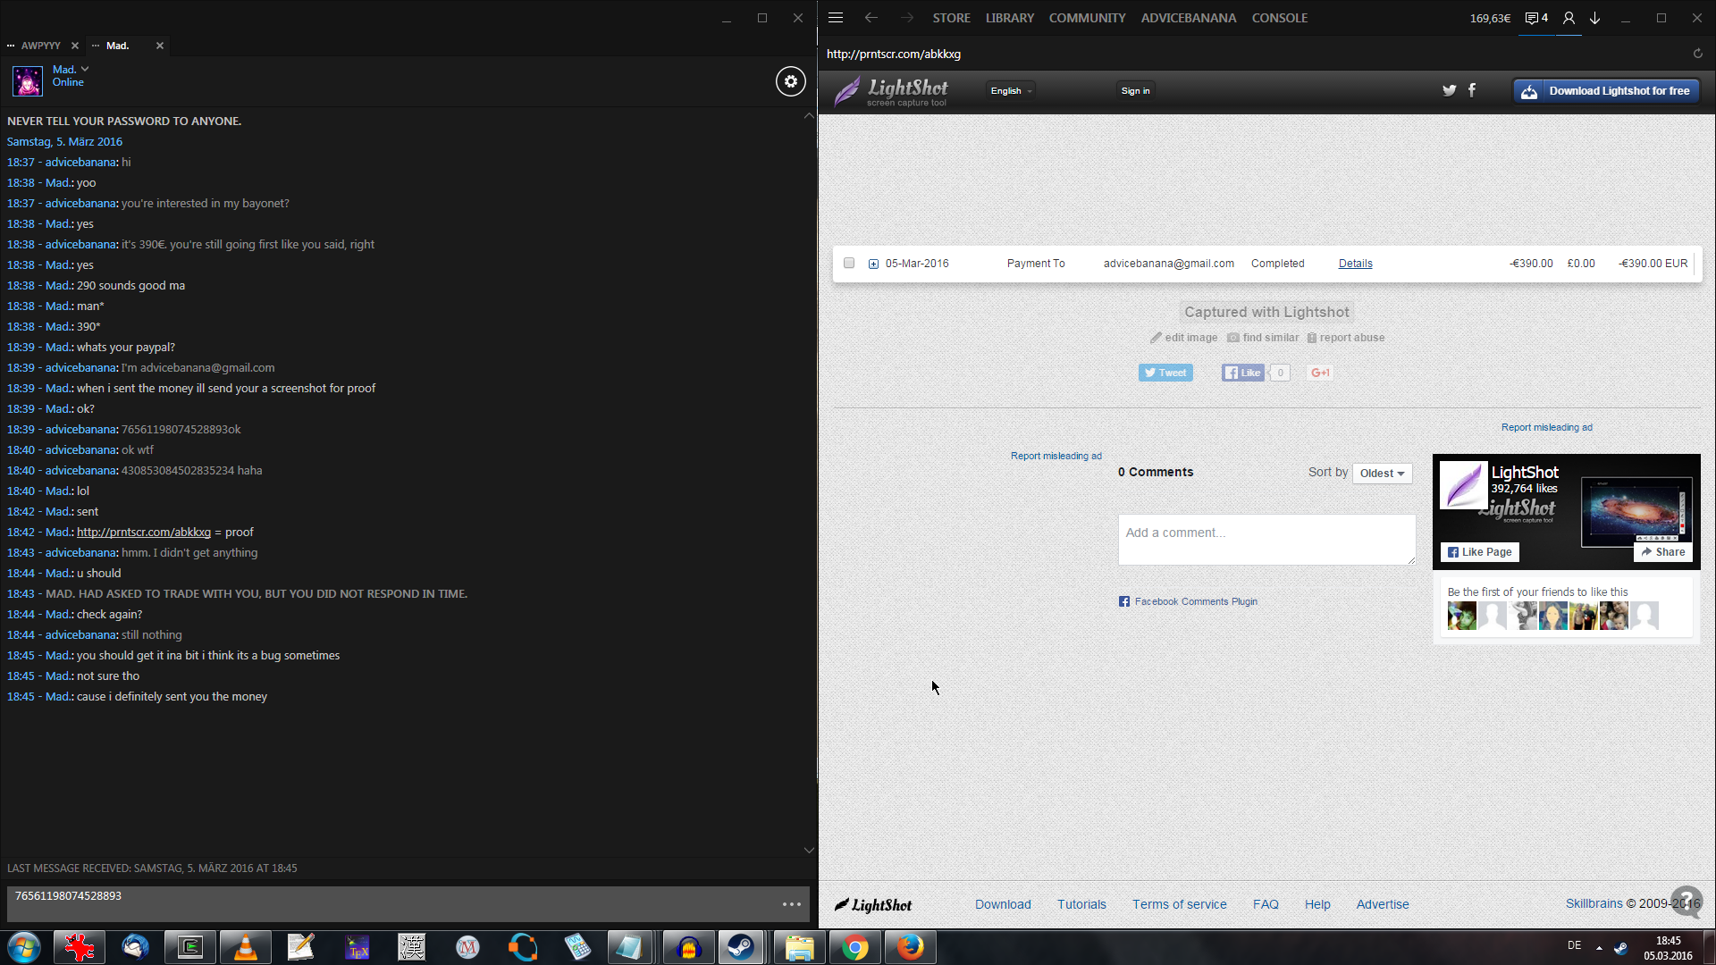The height and width of the screenshot is (965, 1716).
Task: Click the Facebook Like Page button
Action: click(1479, 552)
